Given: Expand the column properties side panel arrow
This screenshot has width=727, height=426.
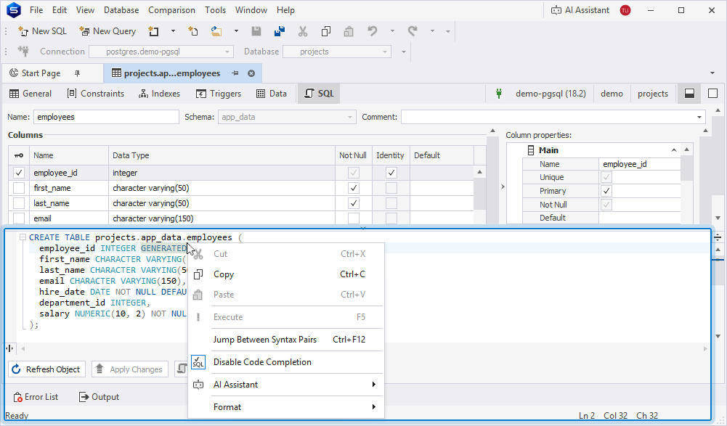Looking at the screenshot, I should click(503, 187).
